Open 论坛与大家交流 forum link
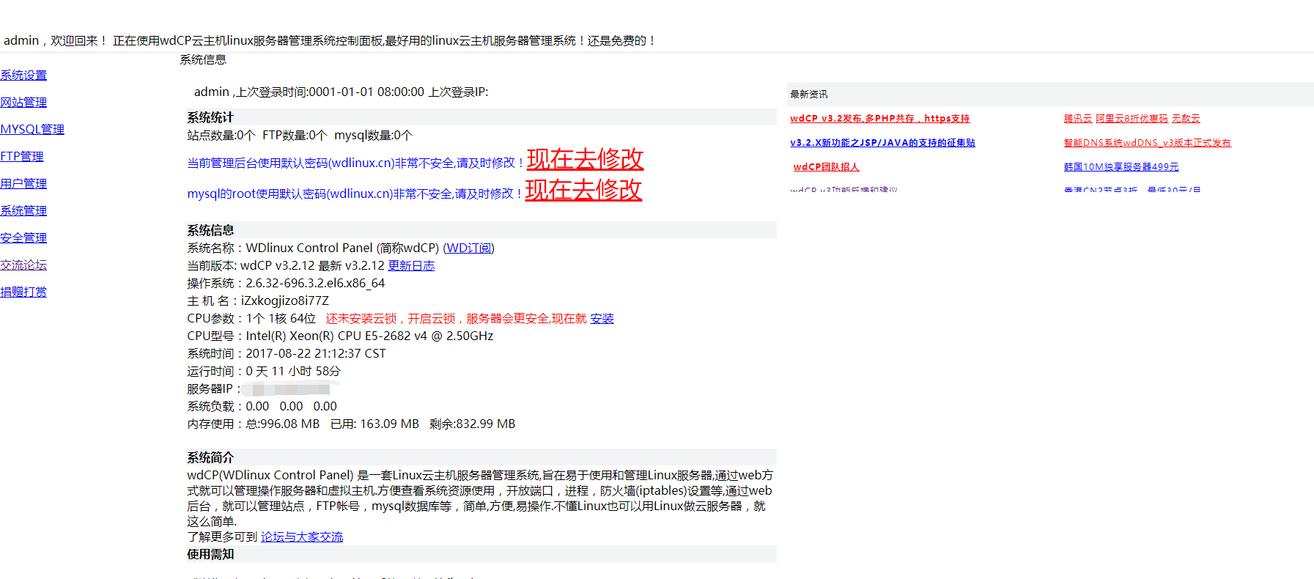The height and width of the screenshot is (579, 1314). (x=302, y=537)
